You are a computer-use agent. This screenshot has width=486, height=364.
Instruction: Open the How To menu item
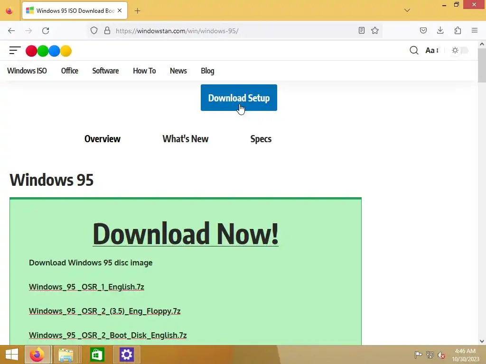(x=144, y=71)
